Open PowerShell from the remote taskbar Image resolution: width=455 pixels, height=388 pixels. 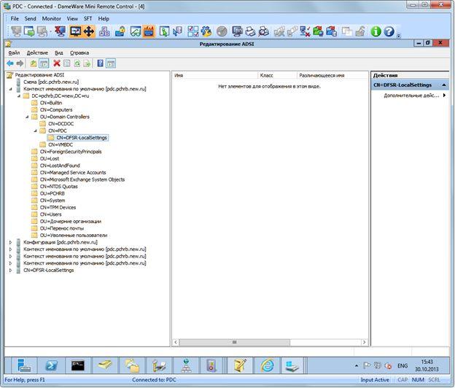coord(51,365)
